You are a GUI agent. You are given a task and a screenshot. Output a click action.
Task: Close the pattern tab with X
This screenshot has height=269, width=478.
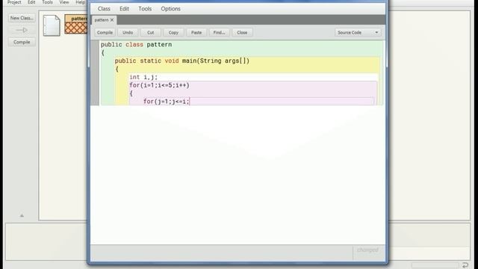click(112, 20)
